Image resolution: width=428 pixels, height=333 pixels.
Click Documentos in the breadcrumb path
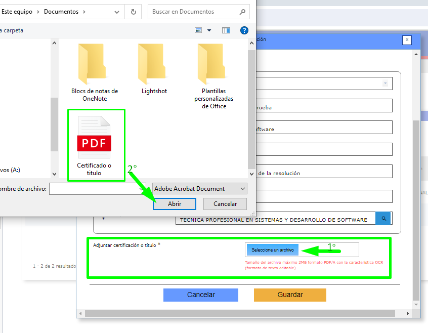pyautogui.click(x=61, y=12)
